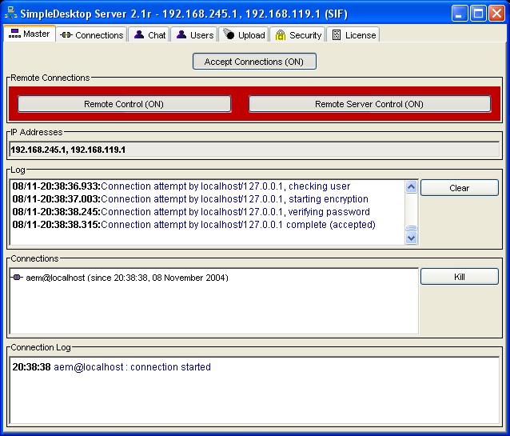The image size is (510, 436).
Task: Open the Security tab
Action: [x=297, y=34]
